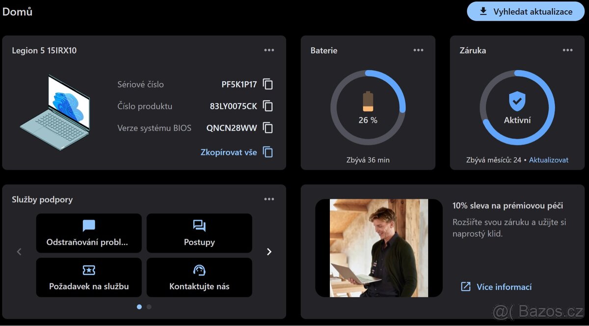
Task: Select the first carousel page dot
Action: click(x=139, y=307)
